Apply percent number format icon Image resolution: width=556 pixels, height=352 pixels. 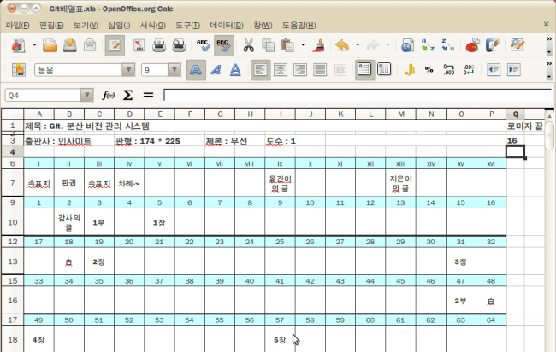click(429, 70)
